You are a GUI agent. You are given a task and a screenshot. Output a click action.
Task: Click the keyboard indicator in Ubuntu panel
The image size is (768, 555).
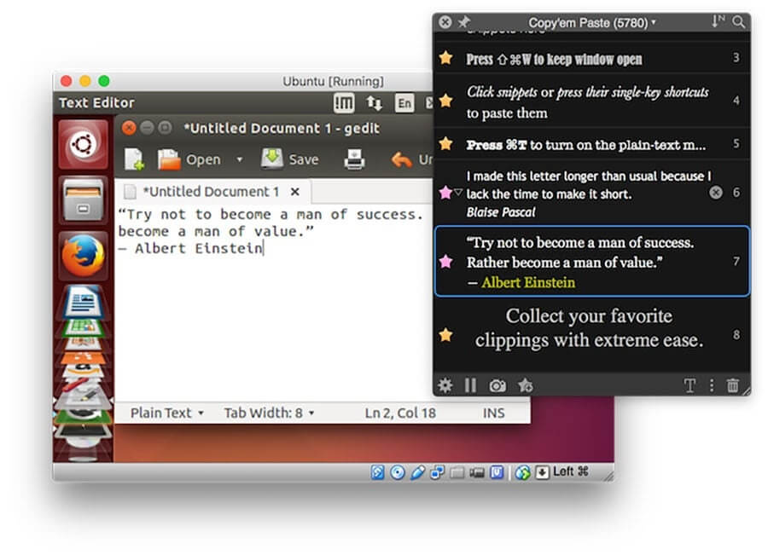click(344, 103)
